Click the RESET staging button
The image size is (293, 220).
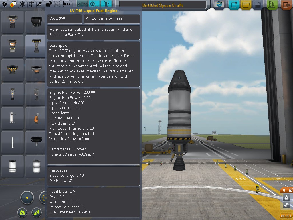[x=286, y=216]
